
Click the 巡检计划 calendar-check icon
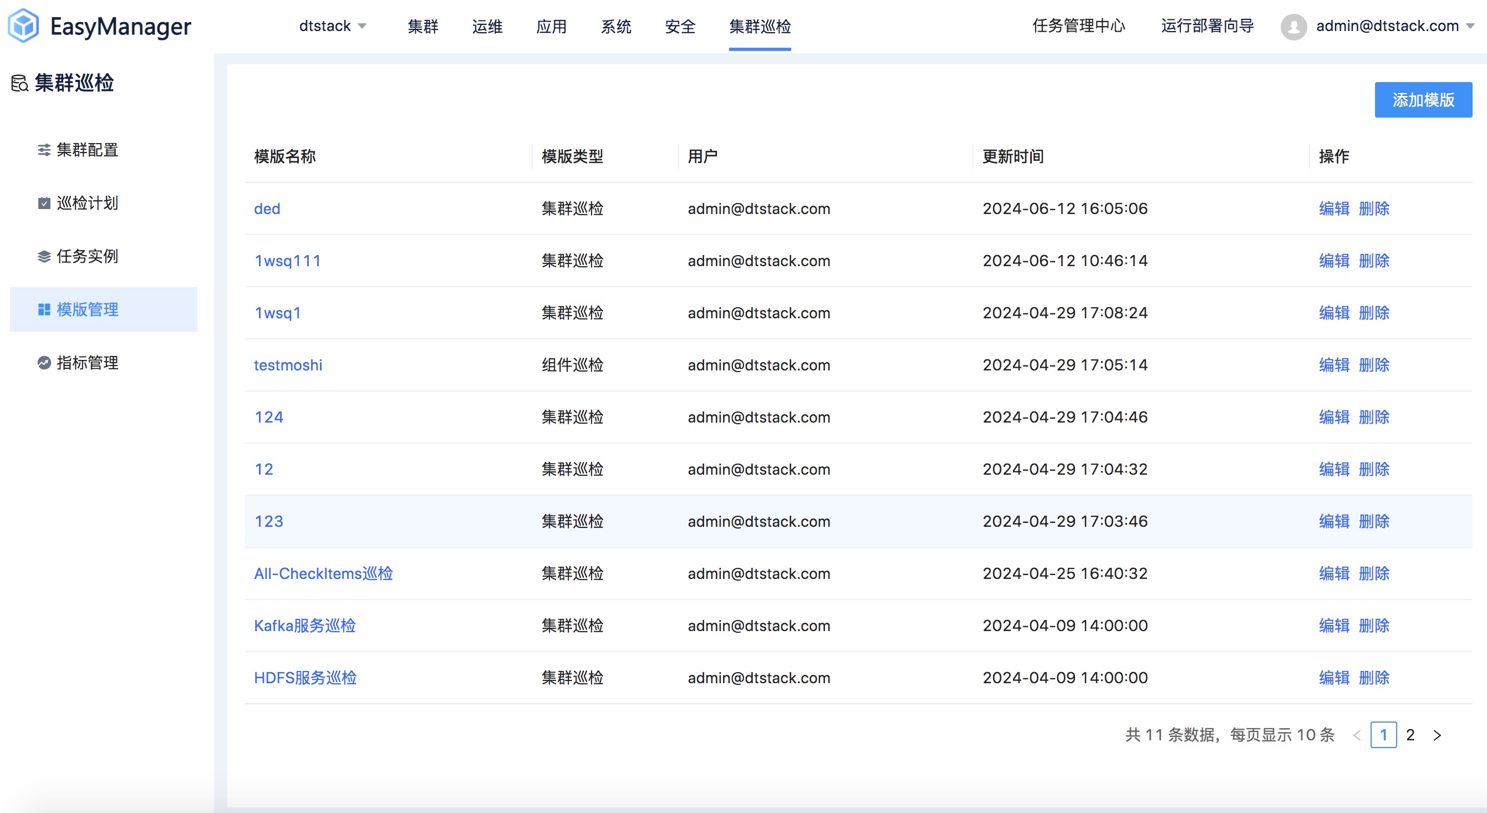(x=44, y=203)
